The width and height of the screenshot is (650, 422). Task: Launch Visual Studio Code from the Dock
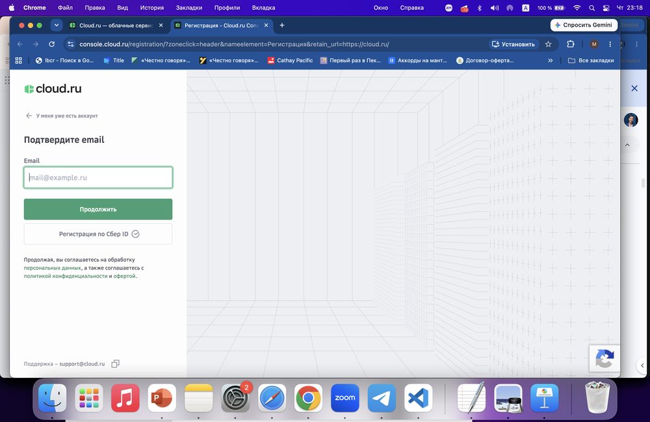[x=418, y=397]
